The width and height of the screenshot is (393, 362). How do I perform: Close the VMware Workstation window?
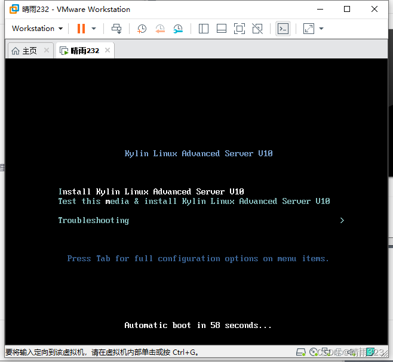click(374, 9)
